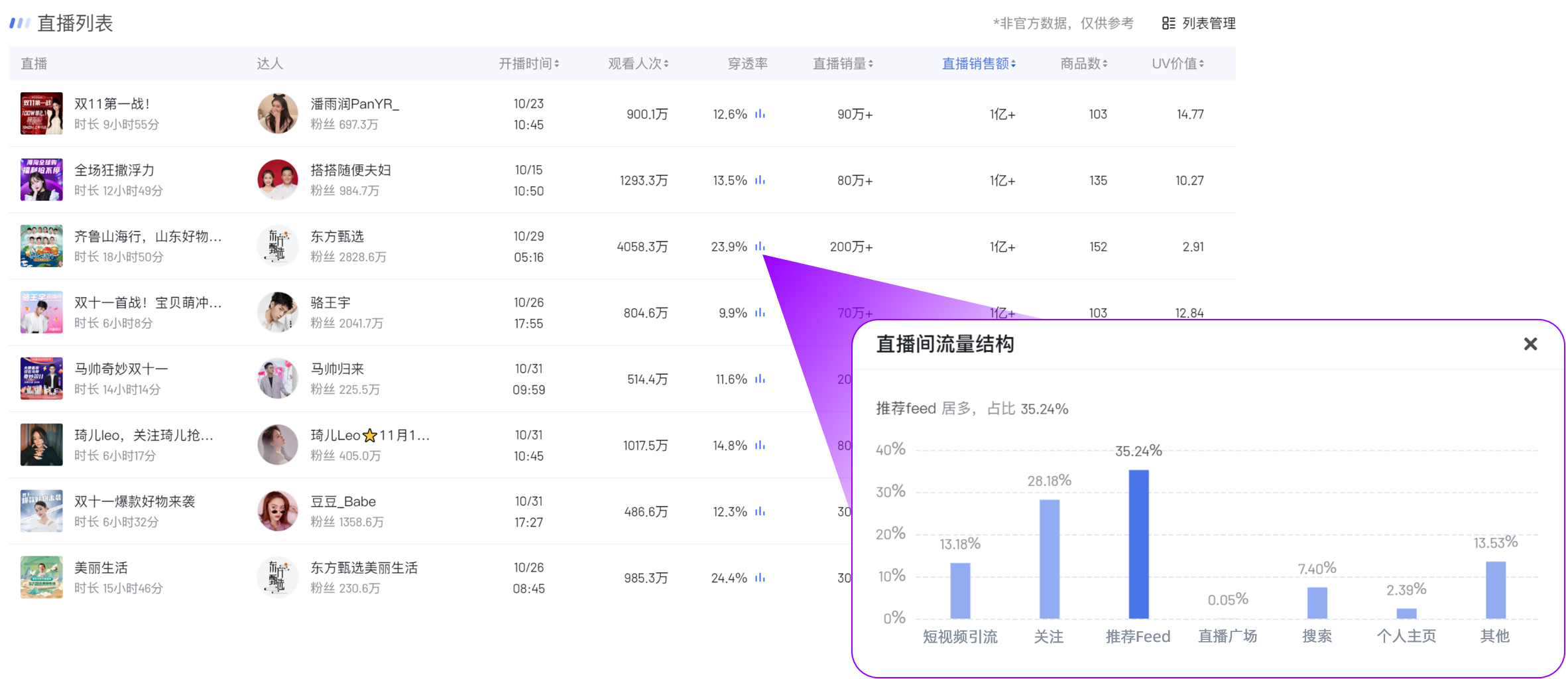The height and width of the screenshot is (679, 1566).
Task: Click 东方甄选 avatar logo
Action: click(278, 246)
